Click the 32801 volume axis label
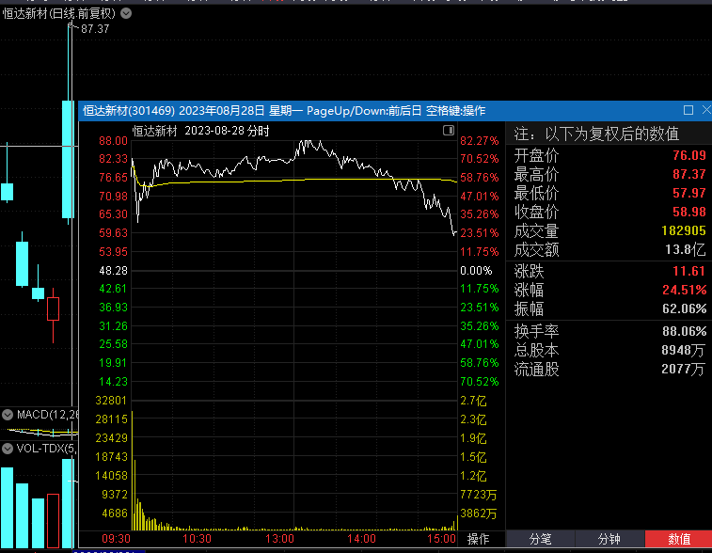 click(111, 401)
